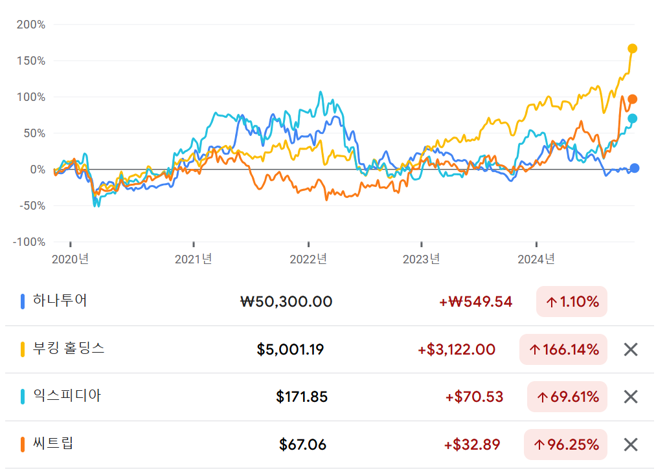Remove 부킹 홀딩스 from the comparison
The height and width of the screenshot is (473, 656).
point(631,349)
